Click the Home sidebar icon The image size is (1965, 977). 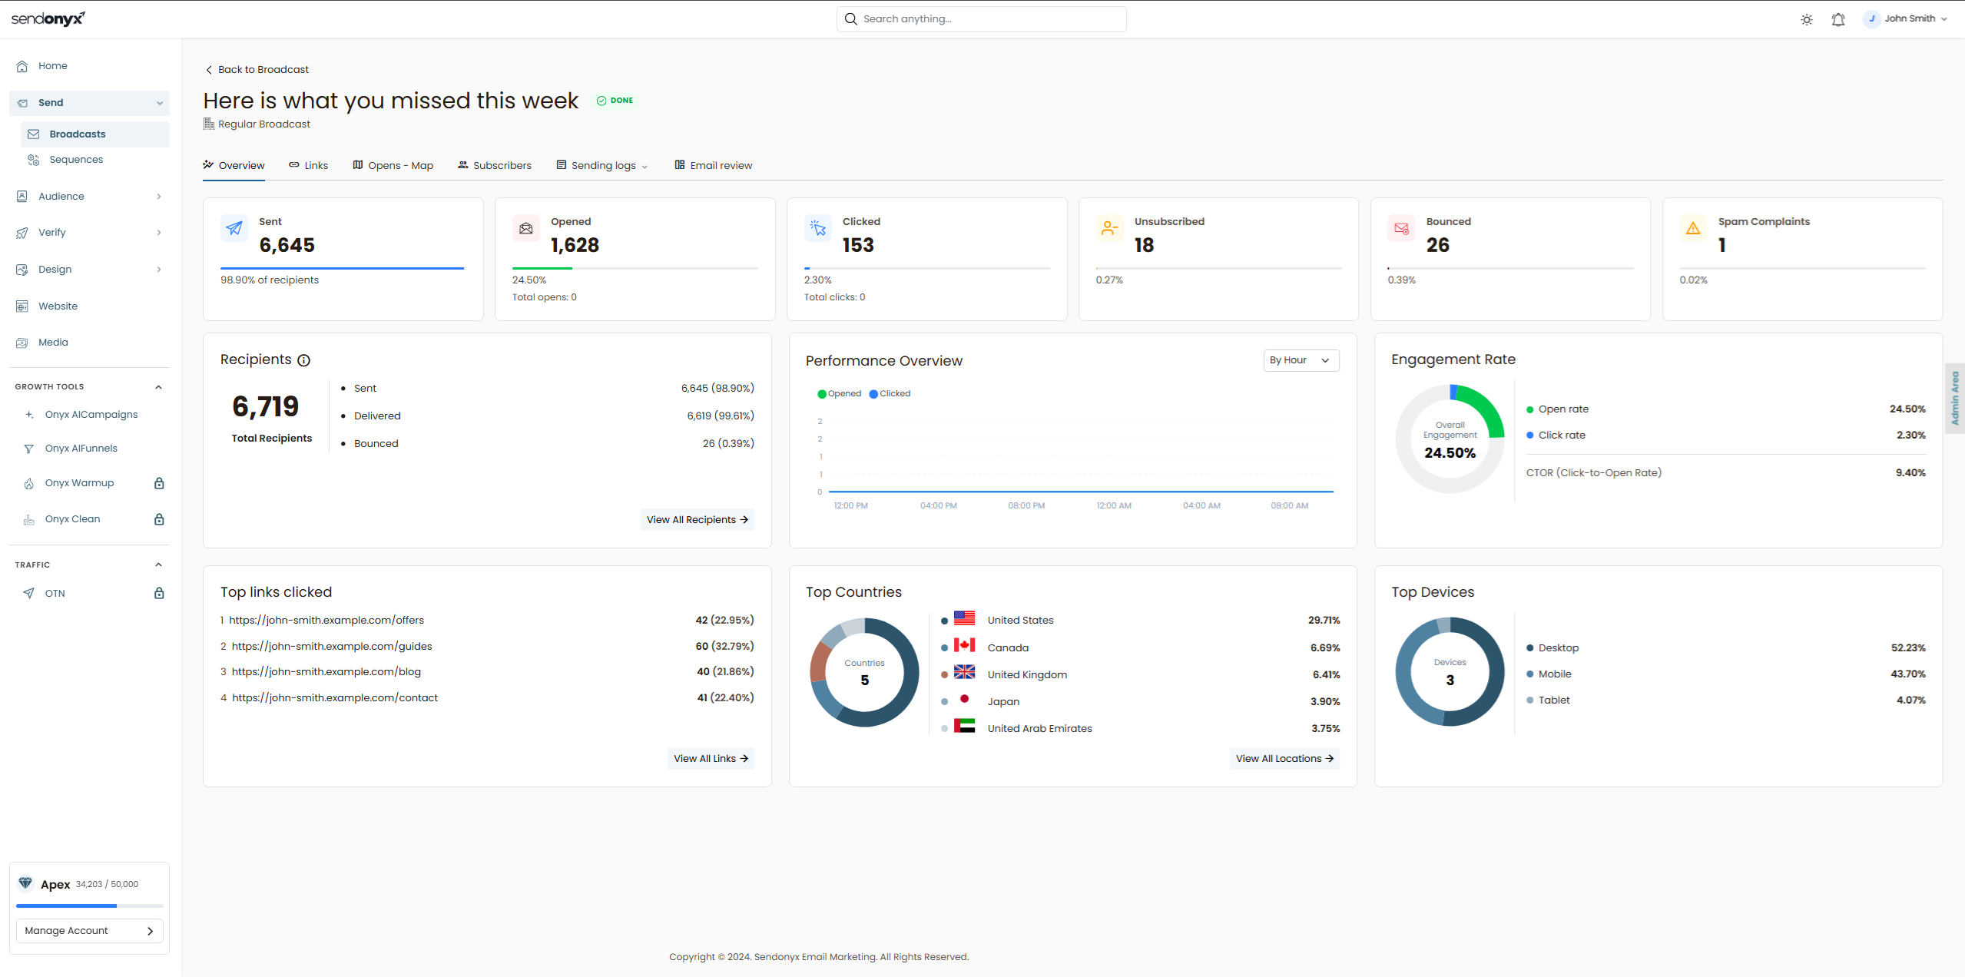(x=22, y=66)
